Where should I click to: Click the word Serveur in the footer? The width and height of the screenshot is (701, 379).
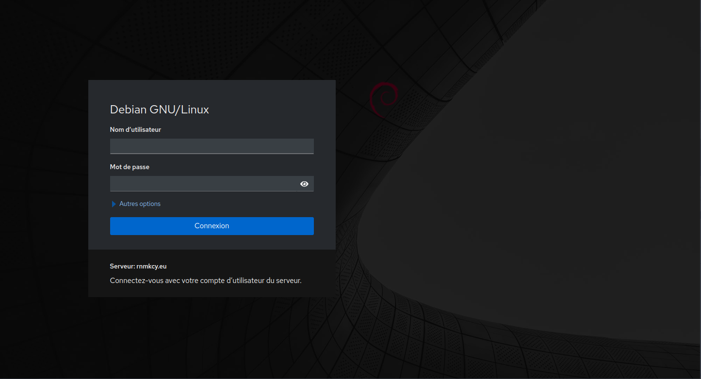[122, 266]
